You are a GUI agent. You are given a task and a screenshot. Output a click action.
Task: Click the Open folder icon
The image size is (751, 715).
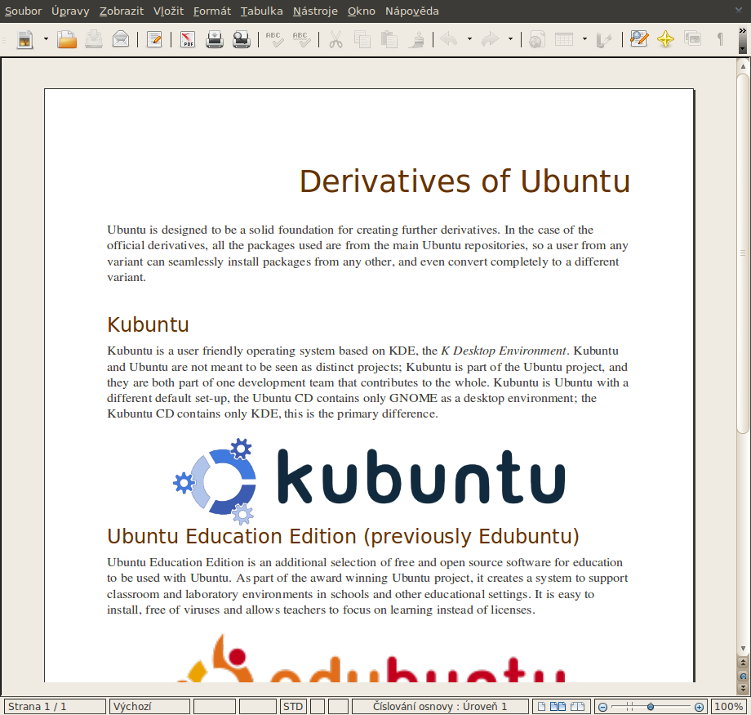tap(67, 39)
